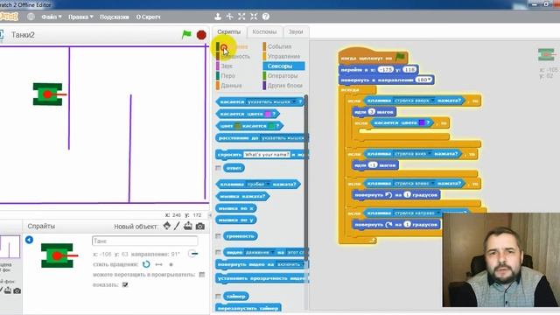Open the 'Правка' menu

click(x=80, y=17)
